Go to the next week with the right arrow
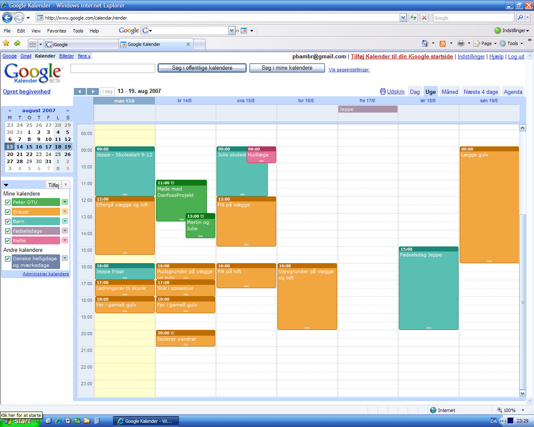Image resolution: width=534 pixels, height=427 pixels. click(93, 91)
